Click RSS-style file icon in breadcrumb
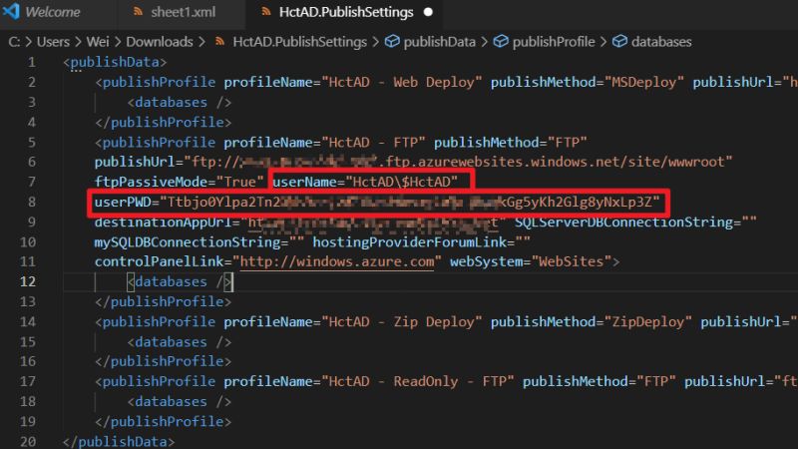 219,41
